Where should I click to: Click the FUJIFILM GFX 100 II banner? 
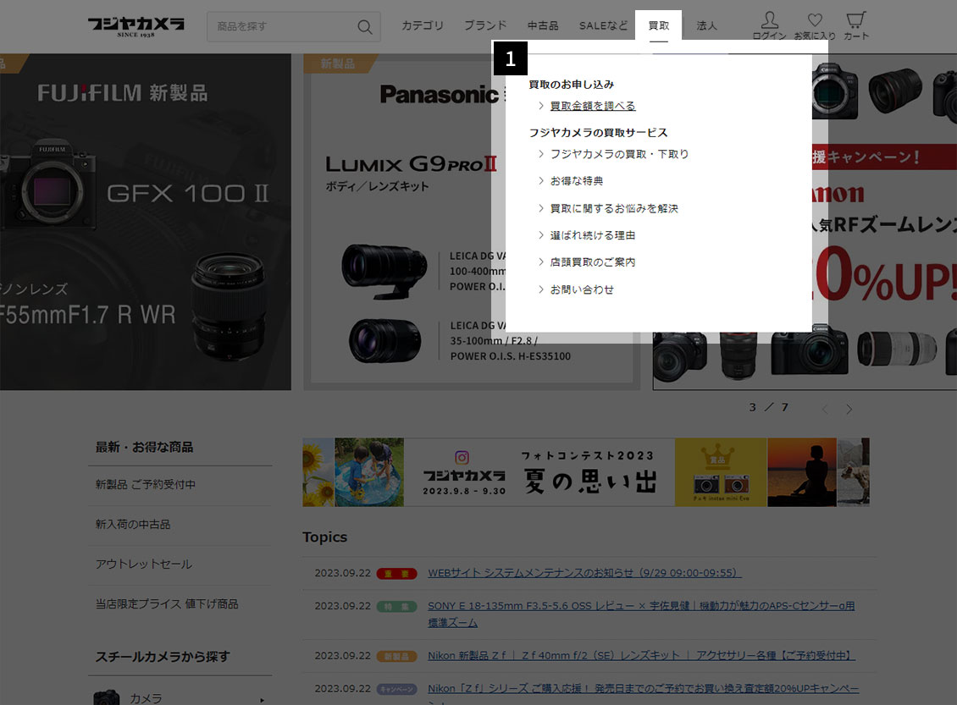coord(146,222)
